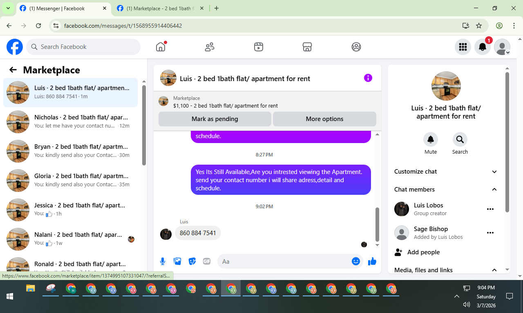Image resolution: width=523 pixels, height=313 pixels.
Task: Click the right info panel scrollbar
Action: coord(507,142)
